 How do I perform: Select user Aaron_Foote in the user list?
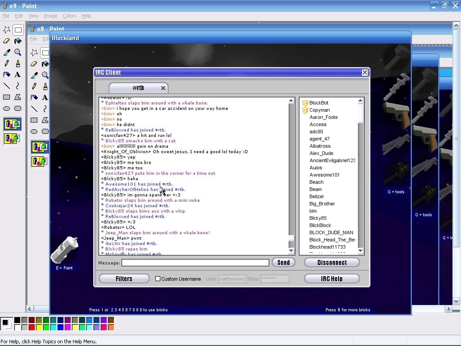(x=323, y=118)
